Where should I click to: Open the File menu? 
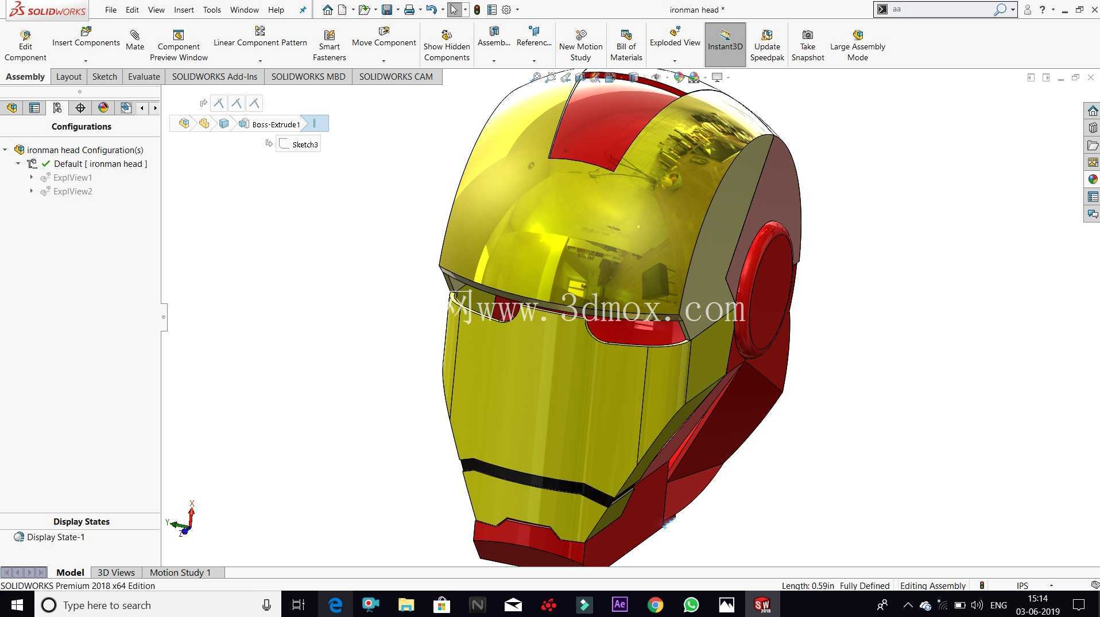(111, 10)
